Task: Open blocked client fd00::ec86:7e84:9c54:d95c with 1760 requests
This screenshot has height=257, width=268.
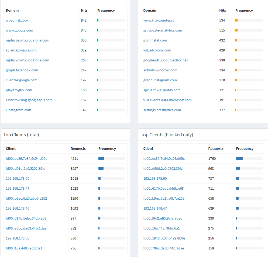Action: [164, 158]
